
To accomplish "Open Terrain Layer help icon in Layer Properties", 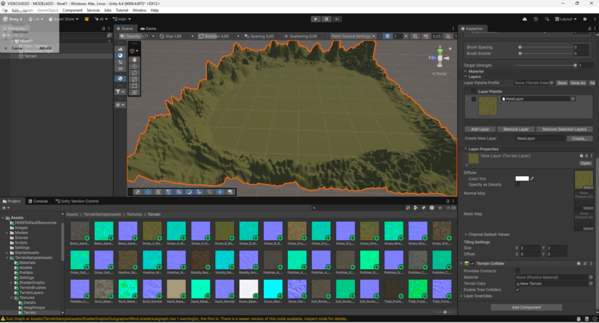I will click(581, 156).
